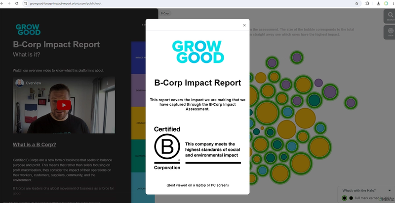This screenshot has height=203, width=395.
Task: Click the Certified B Corporation badge
Action: [x=167, y=148]
